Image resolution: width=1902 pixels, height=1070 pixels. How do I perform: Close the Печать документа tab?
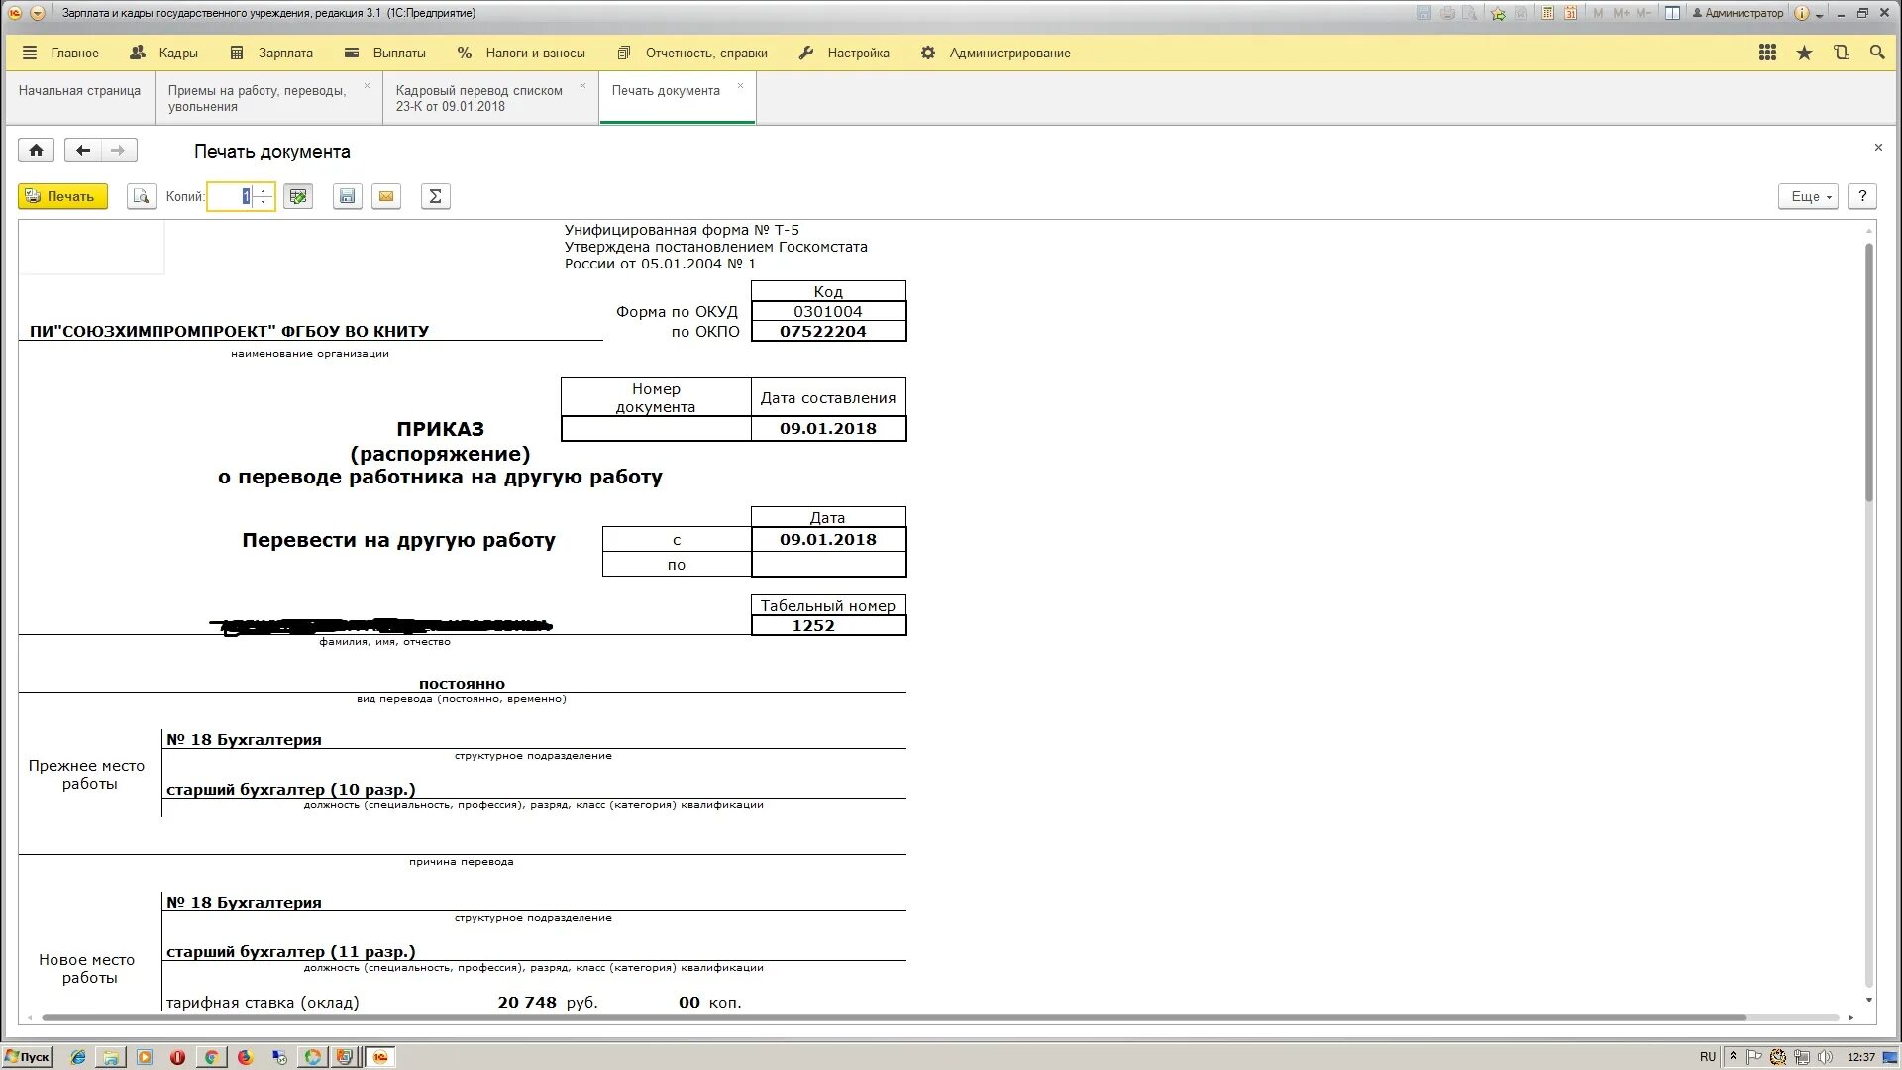[x=740, y=86]
